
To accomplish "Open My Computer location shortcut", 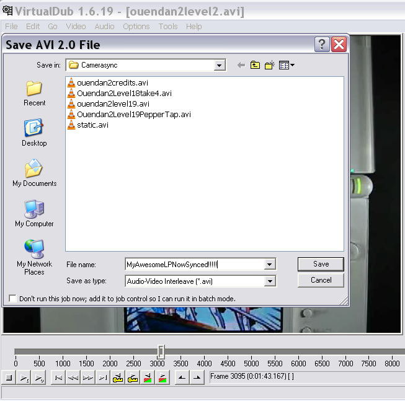I will [34, 213].
